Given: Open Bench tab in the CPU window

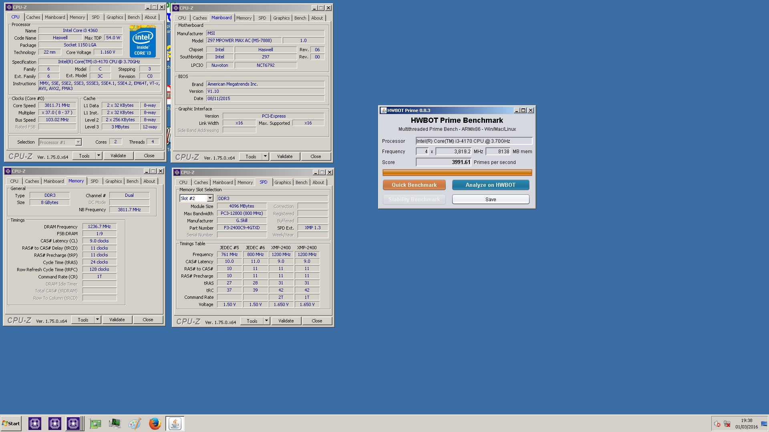Looking at the screenshot, I should [134, 17].
